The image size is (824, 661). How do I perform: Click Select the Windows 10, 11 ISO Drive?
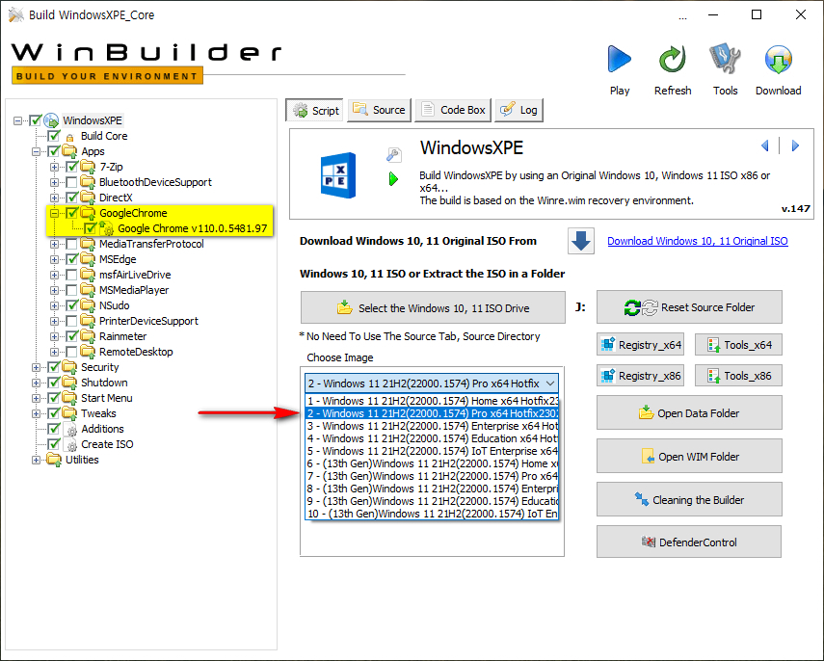(x=433, y=307)
